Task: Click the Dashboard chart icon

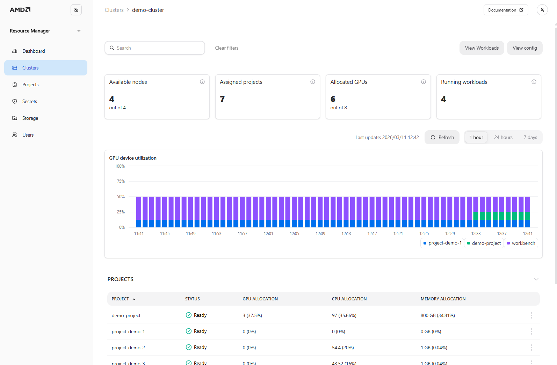Action: [x=15, y=51]
